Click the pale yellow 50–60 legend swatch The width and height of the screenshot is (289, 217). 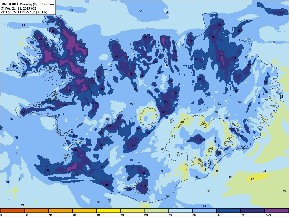tap(132, 211)
